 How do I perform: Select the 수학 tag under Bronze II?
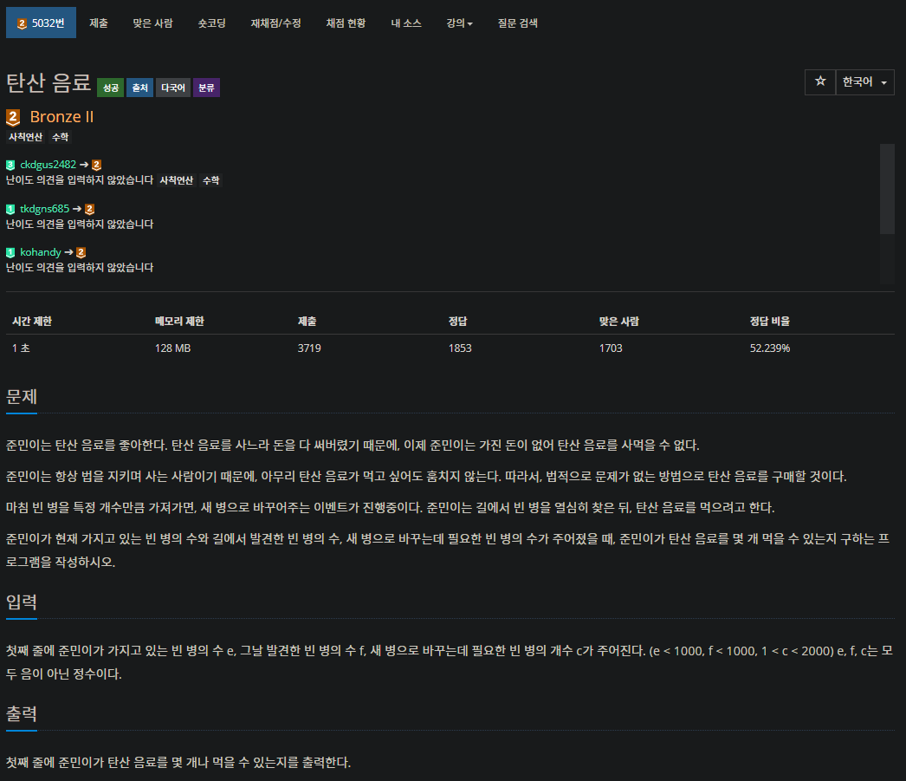tap(60, 137)
